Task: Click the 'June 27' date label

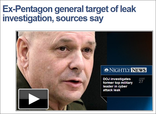Action: click(142, 80)
